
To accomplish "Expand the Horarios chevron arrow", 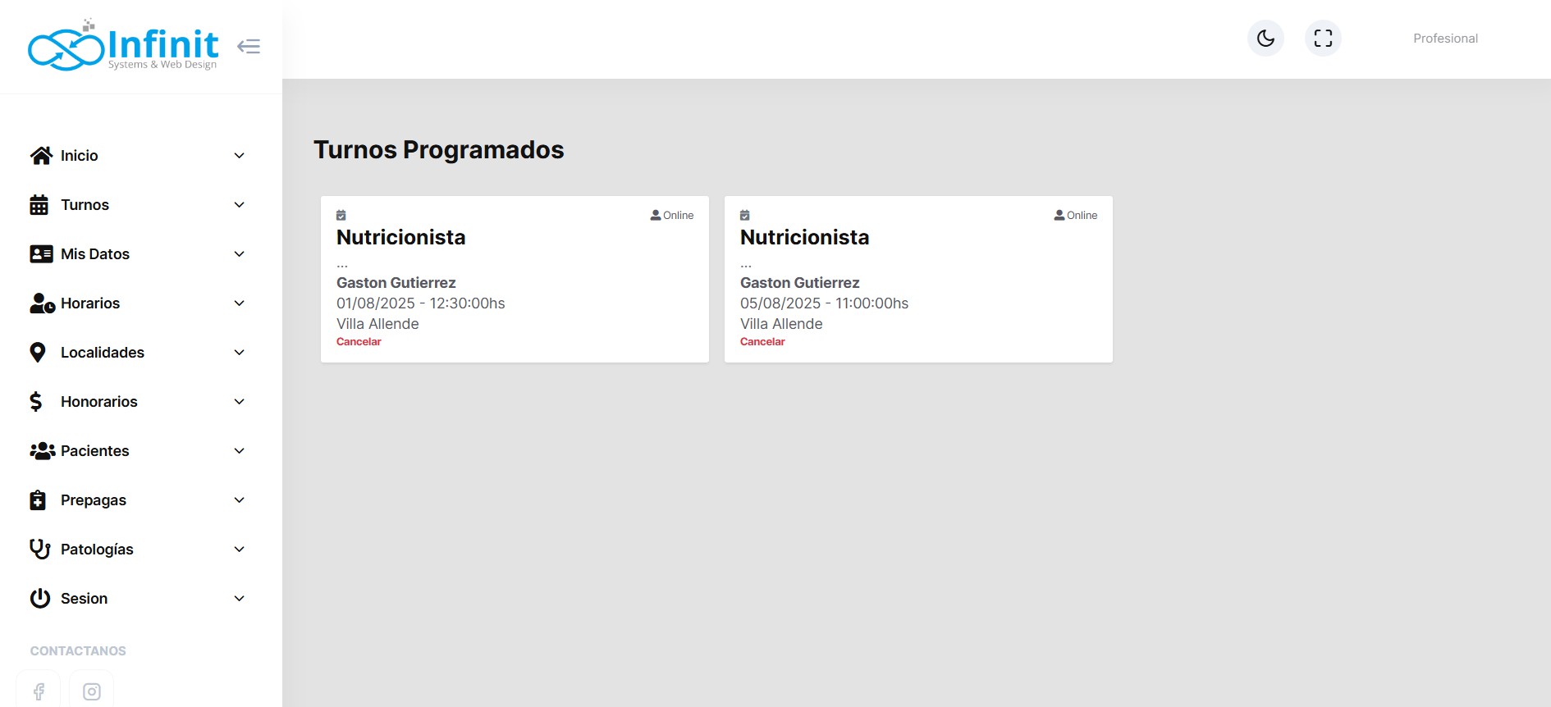I will pyautogui.click(x=239, y=303).
